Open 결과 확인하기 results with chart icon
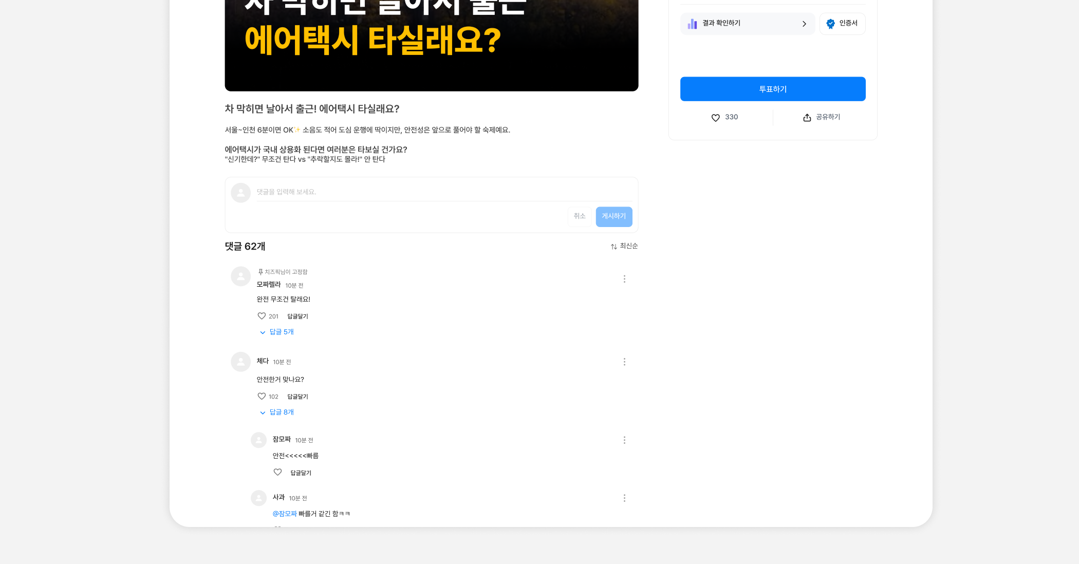1079x564 pixels. 747,24
